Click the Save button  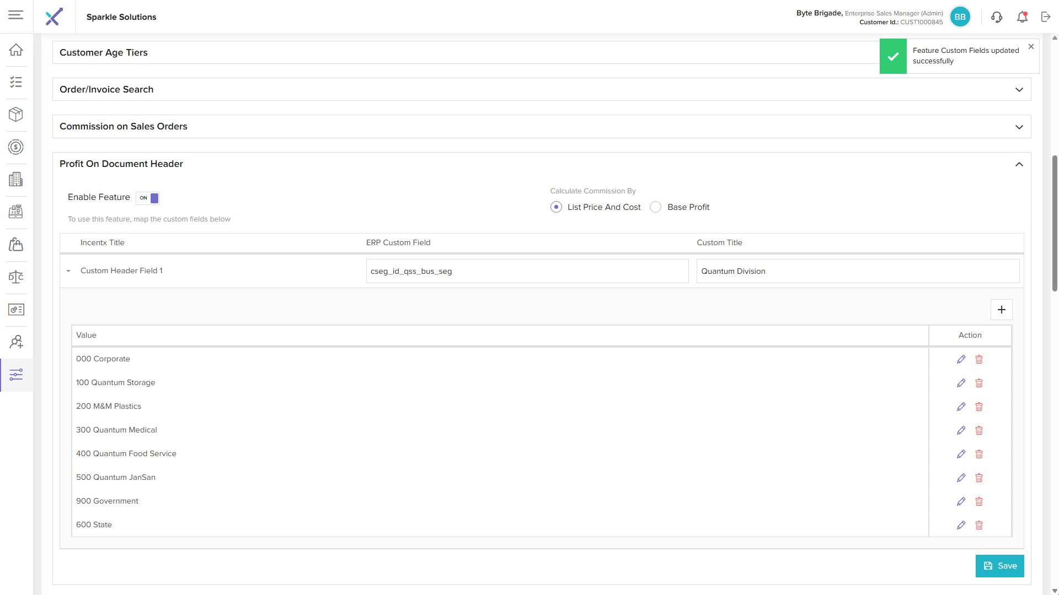point(999,566)
